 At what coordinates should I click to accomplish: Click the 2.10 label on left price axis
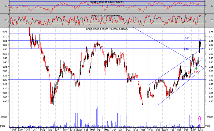click(5, 88)
